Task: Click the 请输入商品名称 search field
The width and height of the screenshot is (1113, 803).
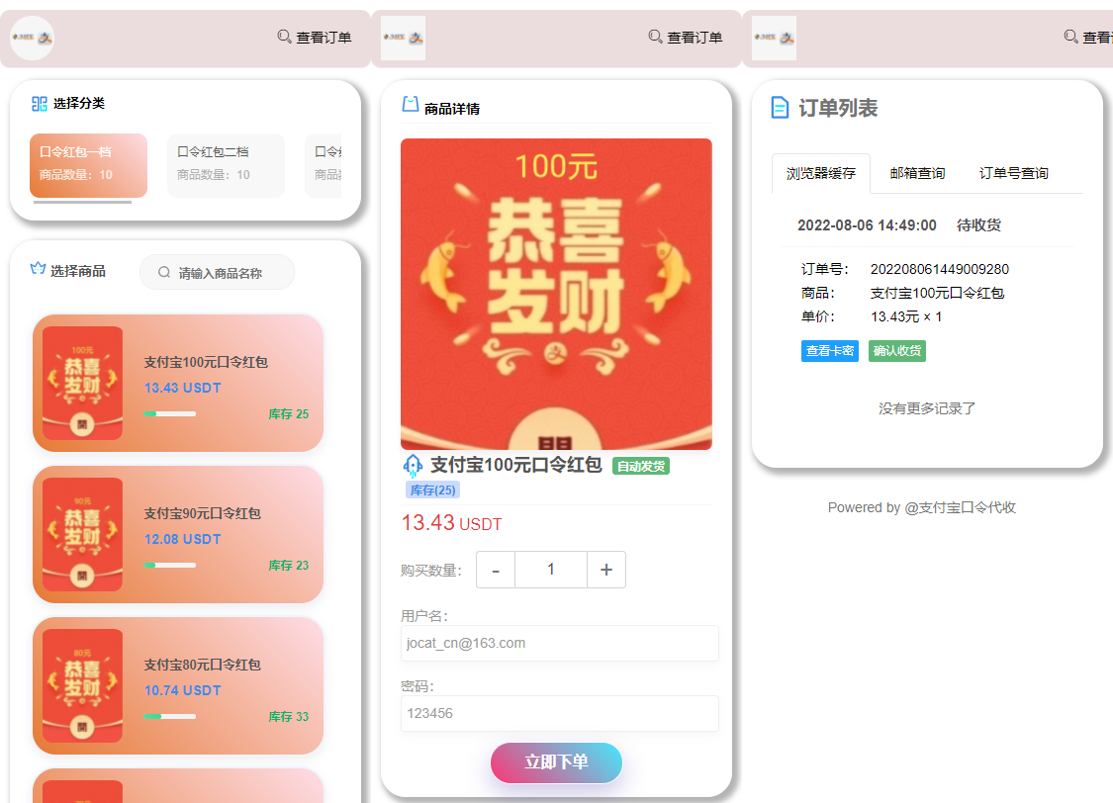Action: tap(218, 272)
